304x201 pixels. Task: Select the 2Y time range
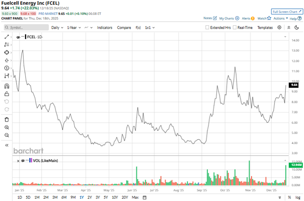[x=89, y=197]
